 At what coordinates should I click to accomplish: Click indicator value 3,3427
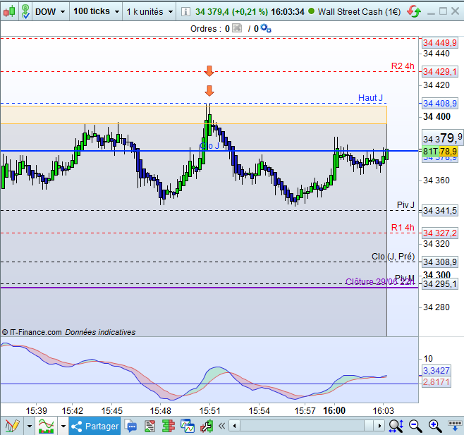click(436, 370)
